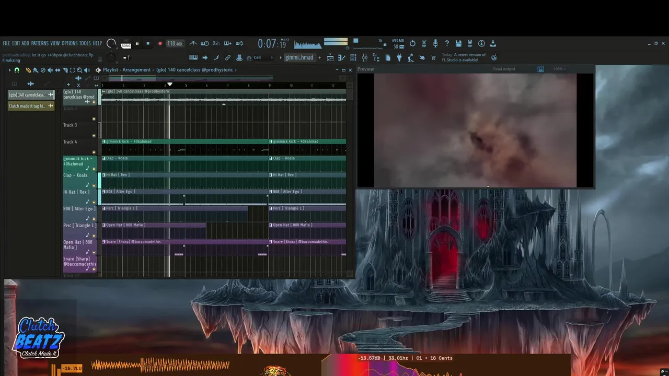
Task: Toggle wait for input before playing
Action: point(205,43)
